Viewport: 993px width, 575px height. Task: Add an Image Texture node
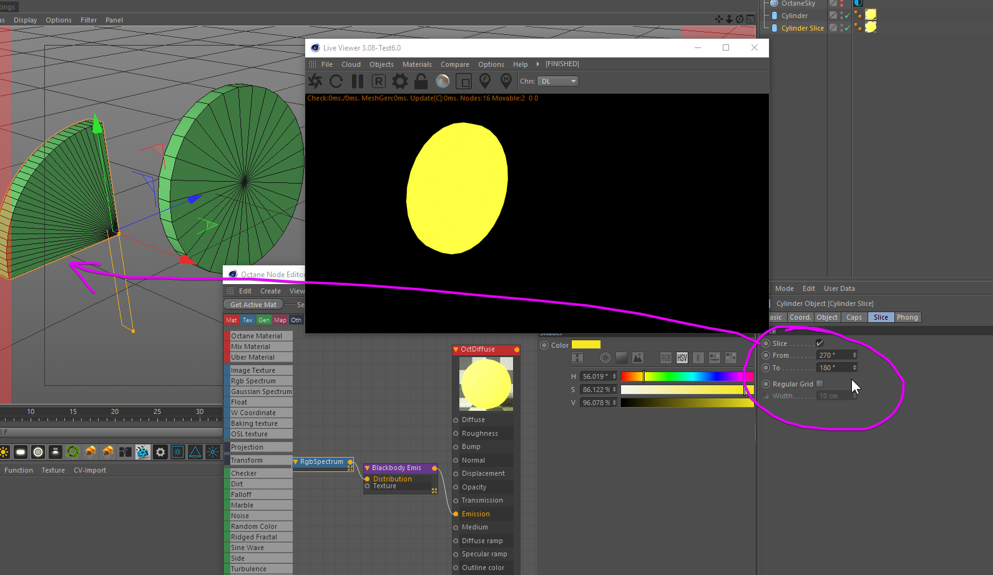(258, 370)
